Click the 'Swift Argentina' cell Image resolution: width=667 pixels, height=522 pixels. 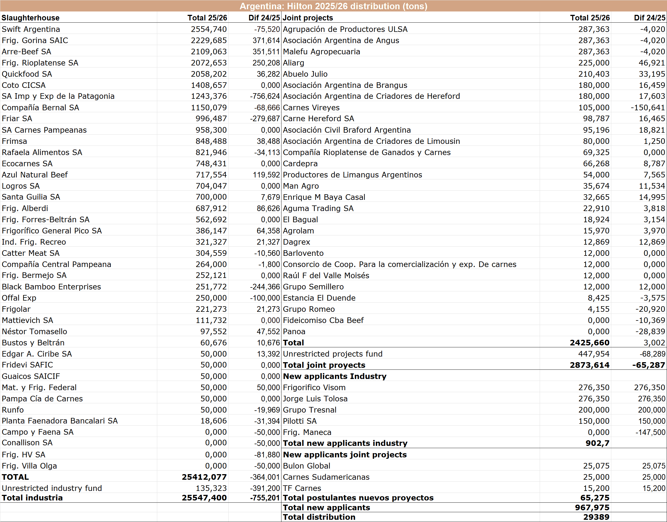[x=31, y=29]
